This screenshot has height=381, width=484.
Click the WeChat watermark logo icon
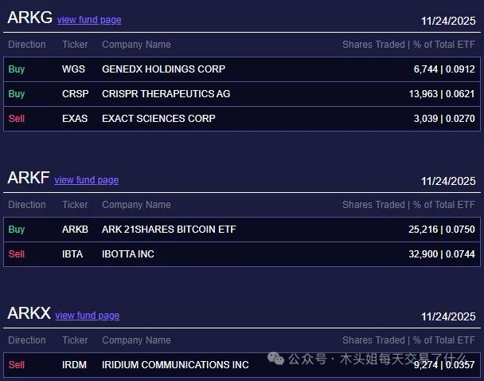(276, 359)
